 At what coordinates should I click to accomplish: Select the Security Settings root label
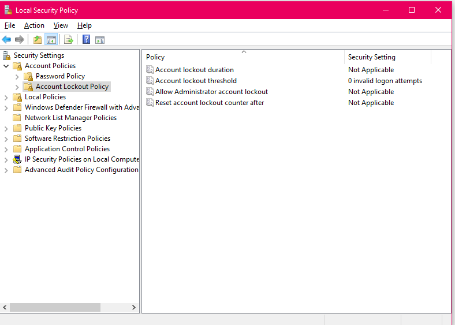pos(39,55)
